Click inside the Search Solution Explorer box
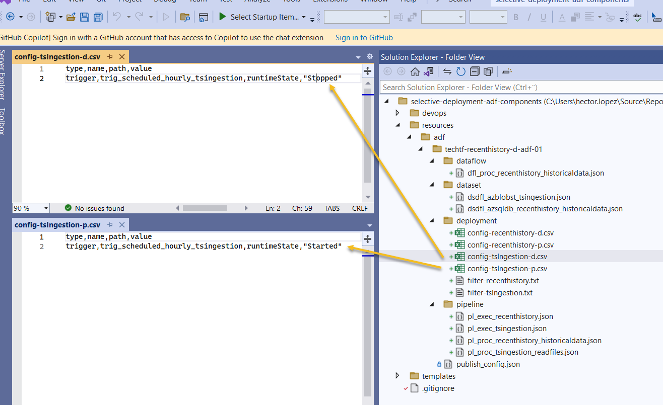663x405 pixels. point(519,87)
